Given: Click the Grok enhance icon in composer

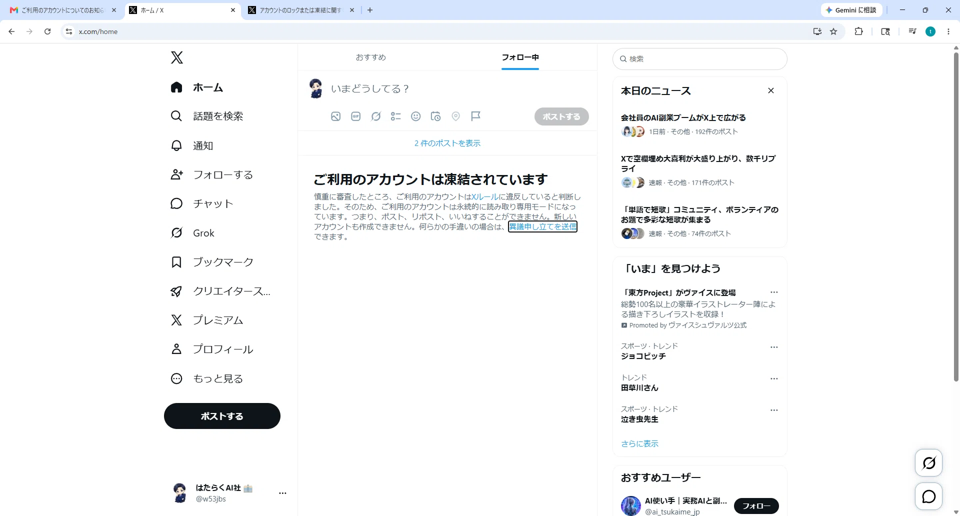Looking at the screenshot, I should 375,116.
